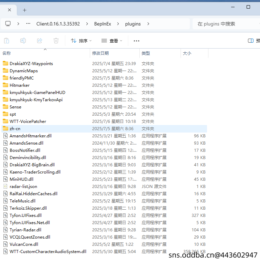The image size is (260, 262).
Task: Expand chevron after monitor icon in address bar
Action: click(x=18, y=24)
